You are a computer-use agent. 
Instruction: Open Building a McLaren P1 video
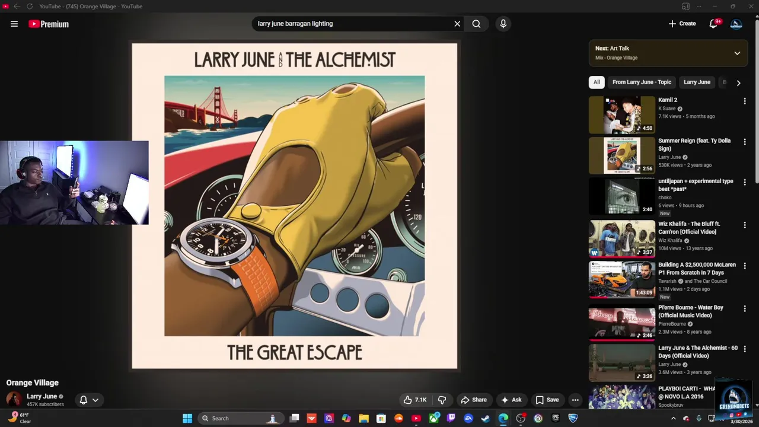[697, 269]
